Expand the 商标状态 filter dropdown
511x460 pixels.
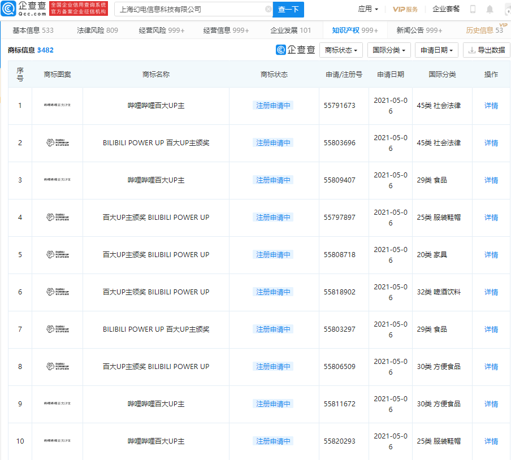click(x=341, y=50)
